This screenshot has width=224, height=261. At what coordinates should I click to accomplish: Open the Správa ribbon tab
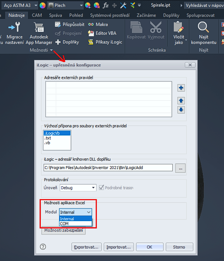(x=55, y=15)
